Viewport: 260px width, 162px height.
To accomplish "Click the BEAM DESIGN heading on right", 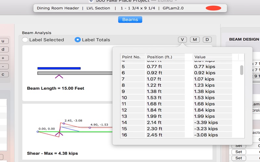I will (x=244, y=39).
